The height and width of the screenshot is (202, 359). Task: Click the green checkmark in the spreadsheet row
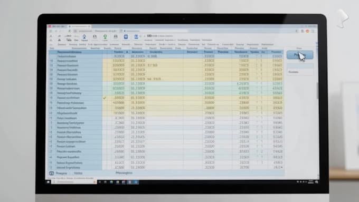click(105, 98)
